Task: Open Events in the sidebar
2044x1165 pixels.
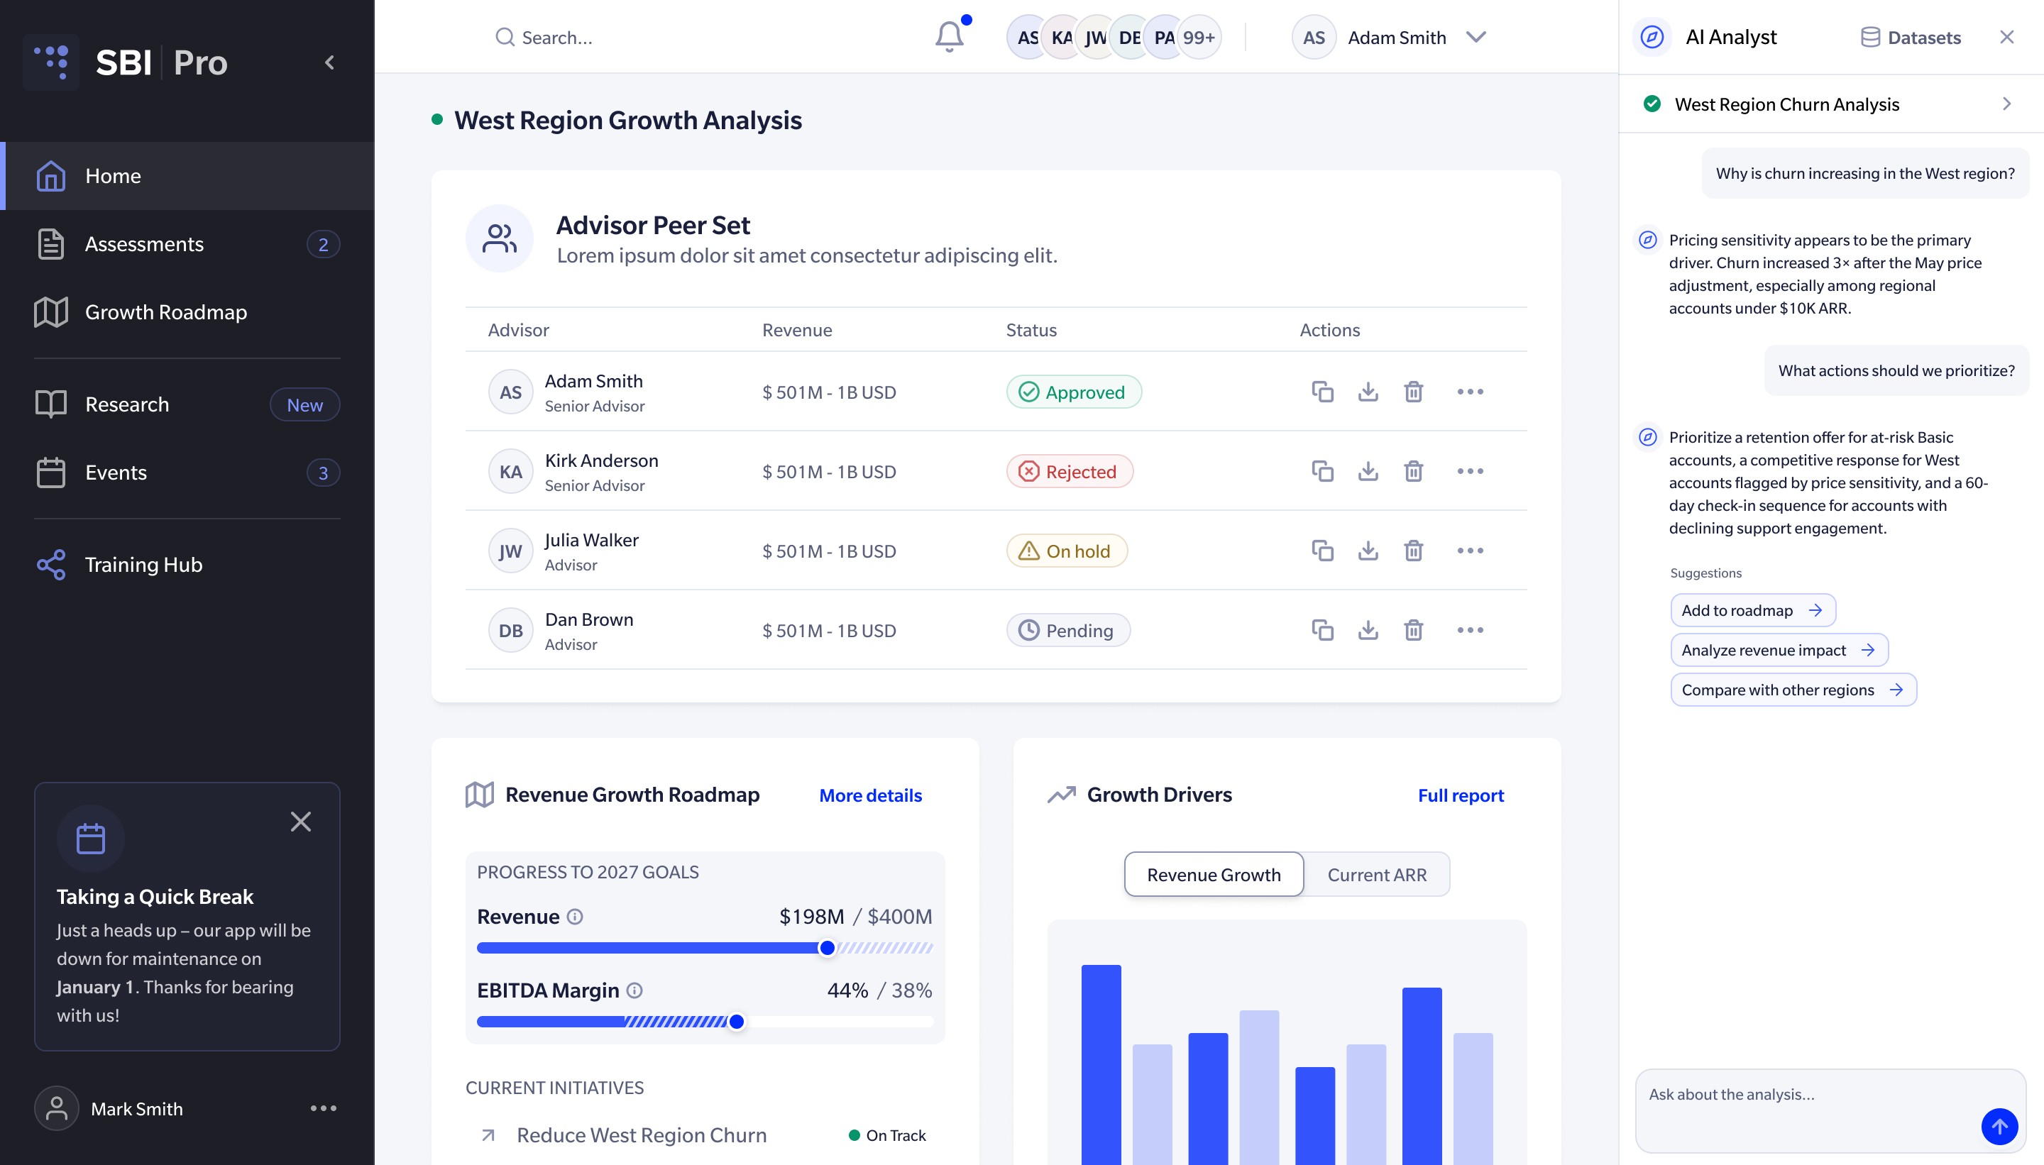Action: (187, 472)
